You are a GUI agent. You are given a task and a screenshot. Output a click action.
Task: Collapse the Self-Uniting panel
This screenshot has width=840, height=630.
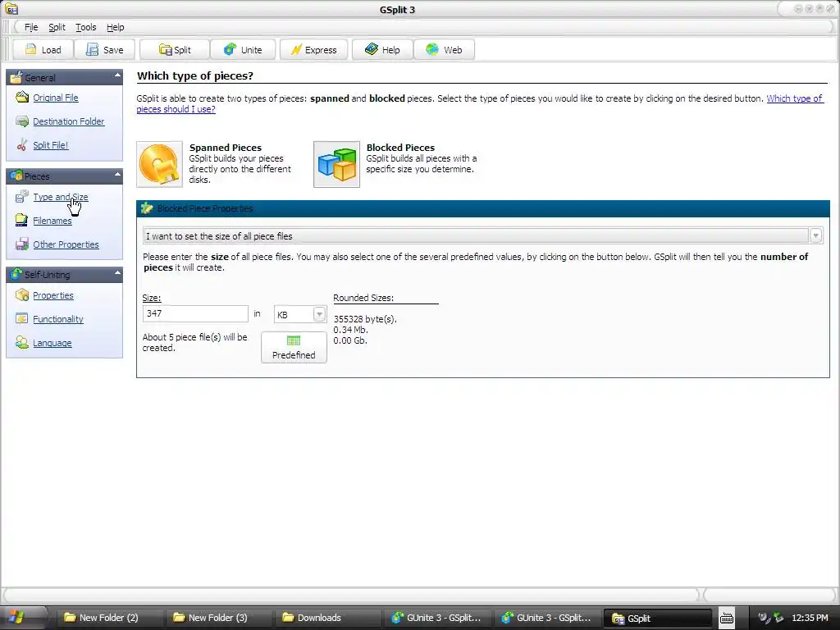pos(117,273)
